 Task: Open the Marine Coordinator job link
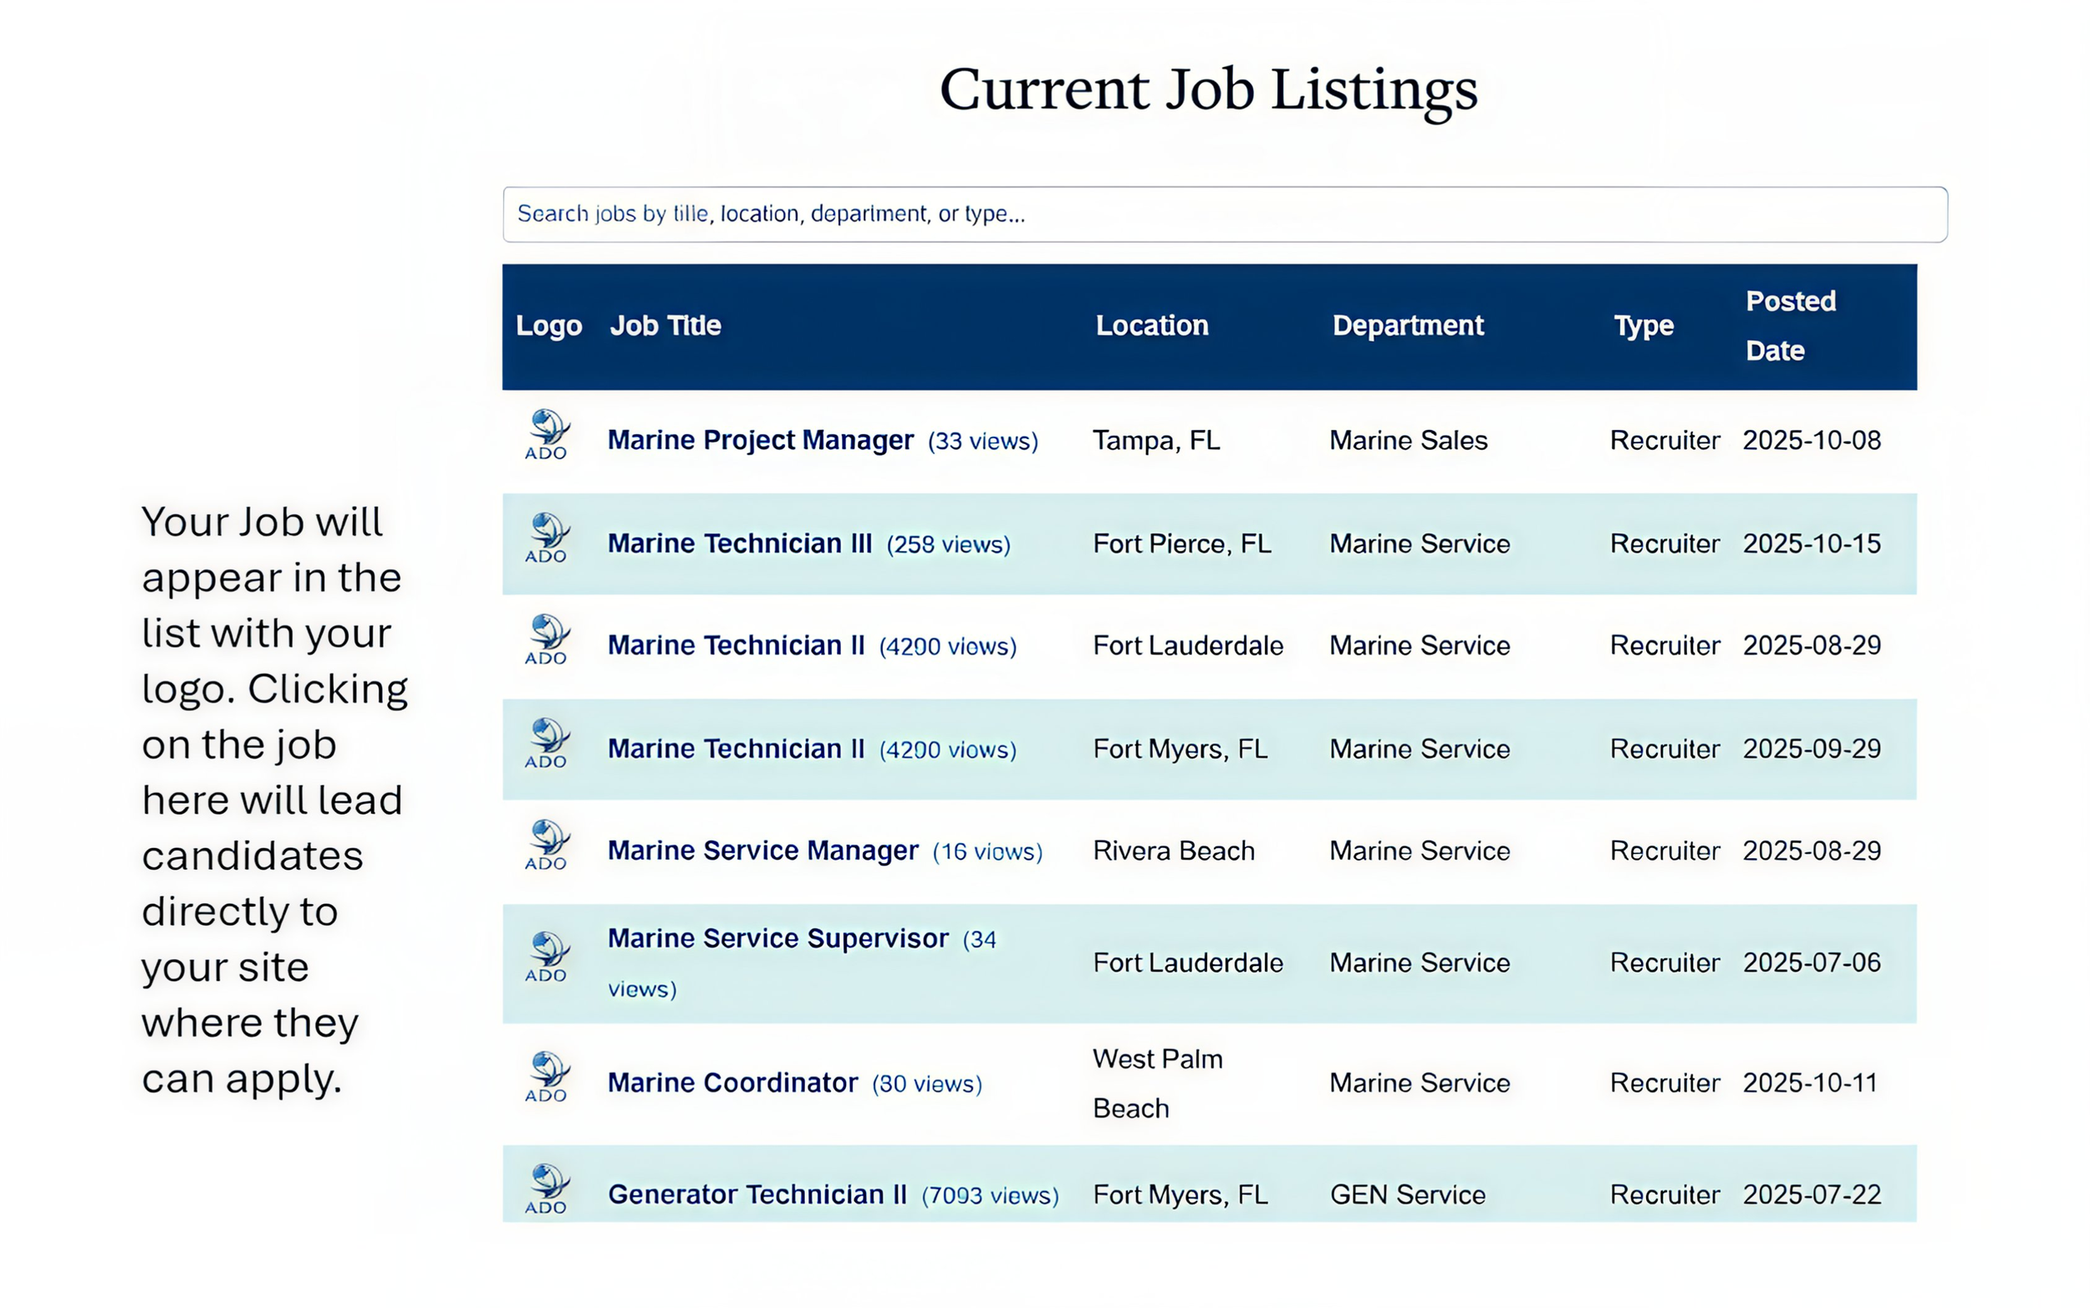(731, 1083)
